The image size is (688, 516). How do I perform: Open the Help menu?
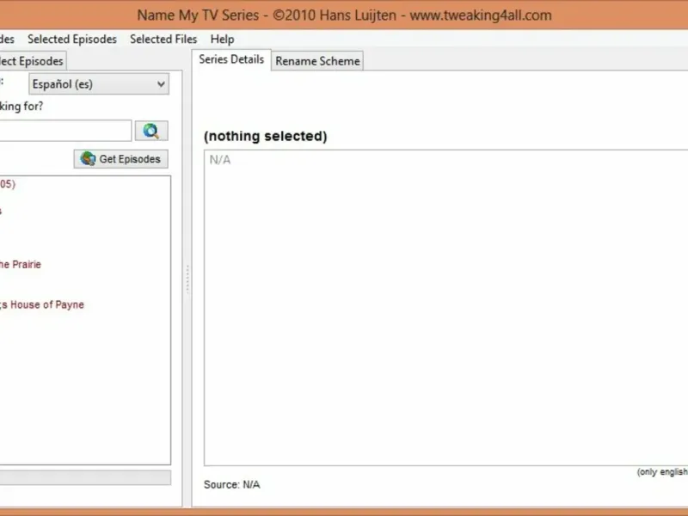tap(222, 39)
